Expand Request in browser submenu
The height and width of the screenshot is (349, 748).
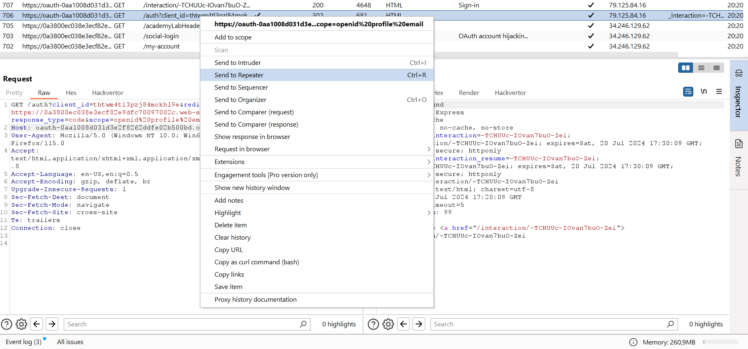coord(316,149)
